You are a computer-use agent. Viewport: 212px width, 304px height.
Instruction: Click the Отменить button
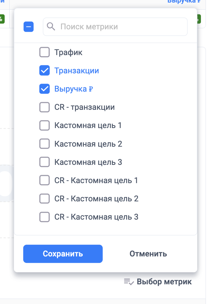coord(148,254)
